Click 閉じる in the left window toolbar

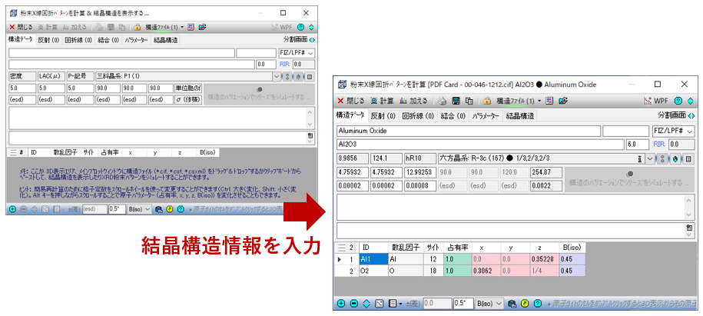click(x=21, y=27)
